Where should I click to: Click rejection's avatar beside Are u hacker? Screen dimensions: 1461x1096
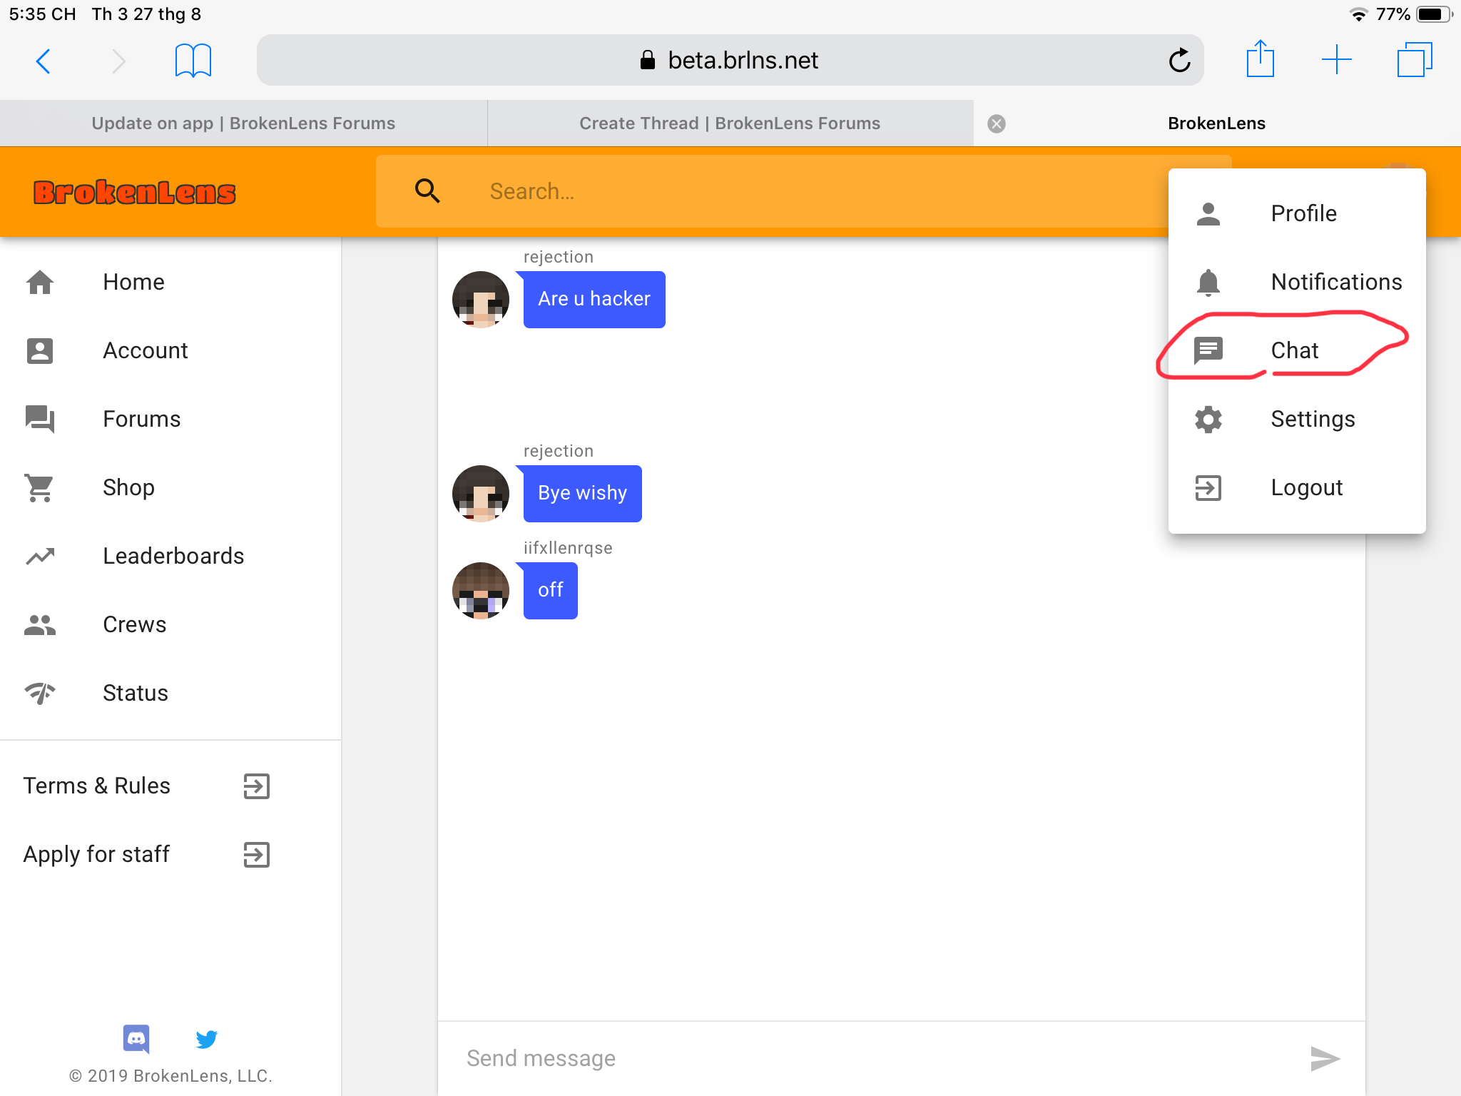481,300
